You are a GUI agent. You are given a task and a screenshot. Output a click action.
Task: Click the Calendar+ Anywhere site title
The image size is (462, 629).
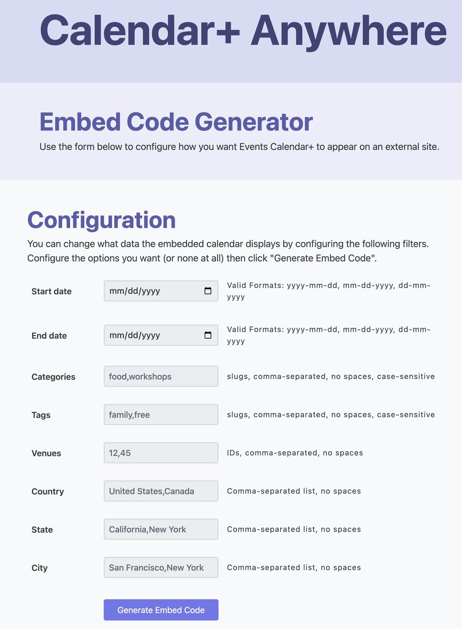243,31
